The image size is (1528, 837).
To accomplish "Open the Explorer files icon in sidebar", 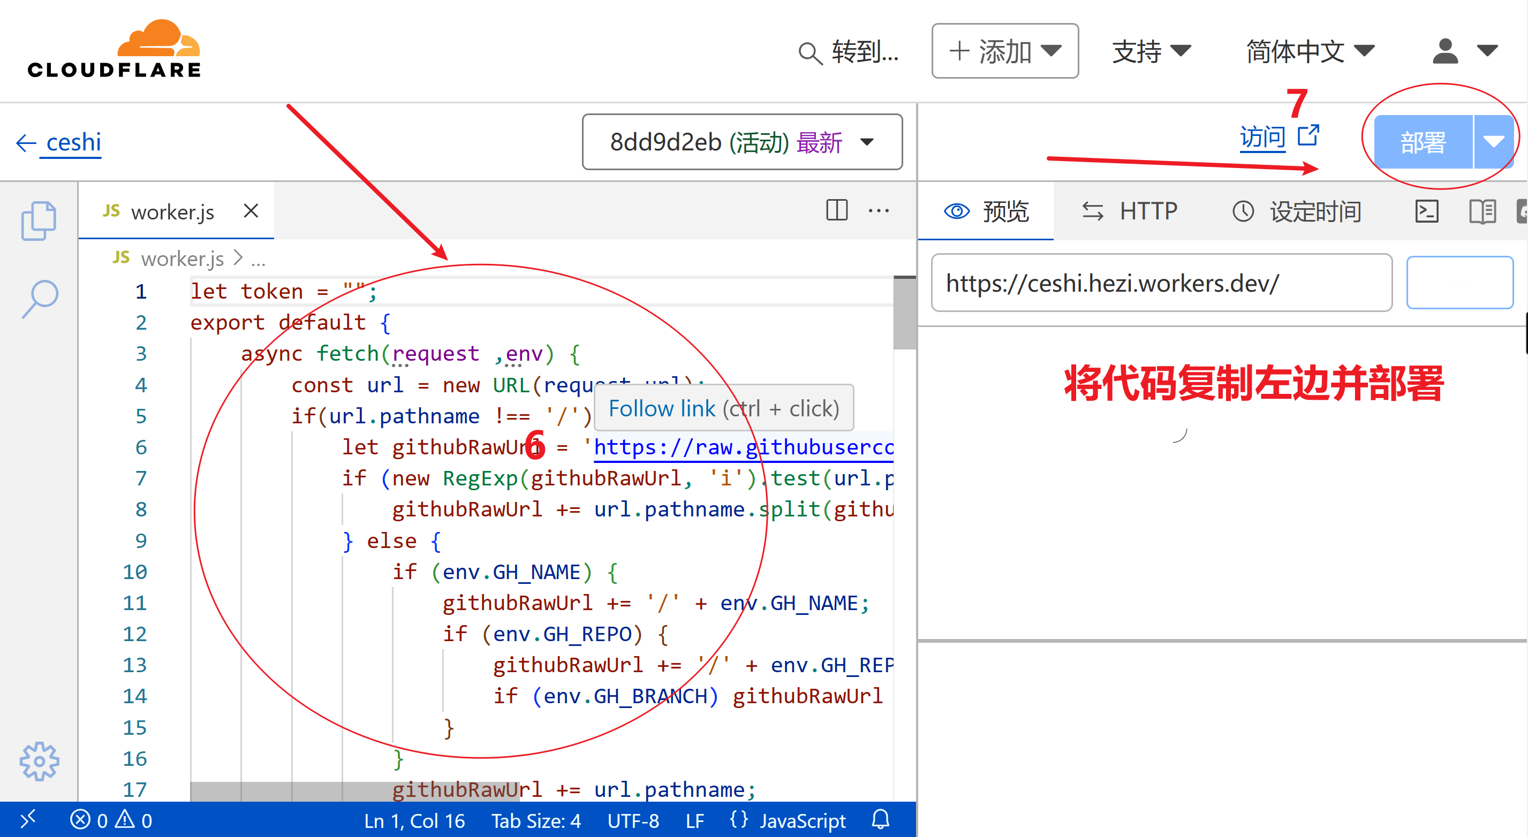I will (39, 220).
